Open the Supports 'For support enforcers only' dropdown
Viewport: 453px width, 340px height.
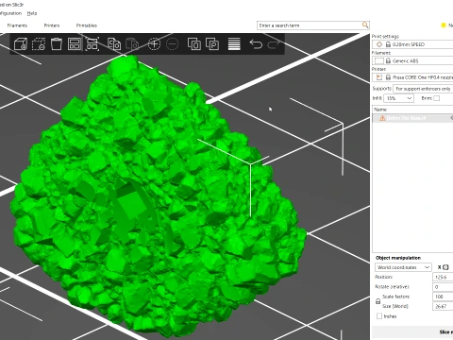coord(423,89)
